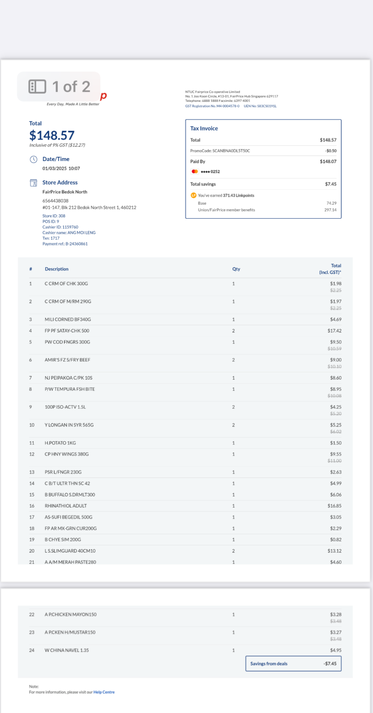Viewport: 373px width, 713px height.
Task: Tap the clock icon beside Date/Time
Action: tap(34, 159)
